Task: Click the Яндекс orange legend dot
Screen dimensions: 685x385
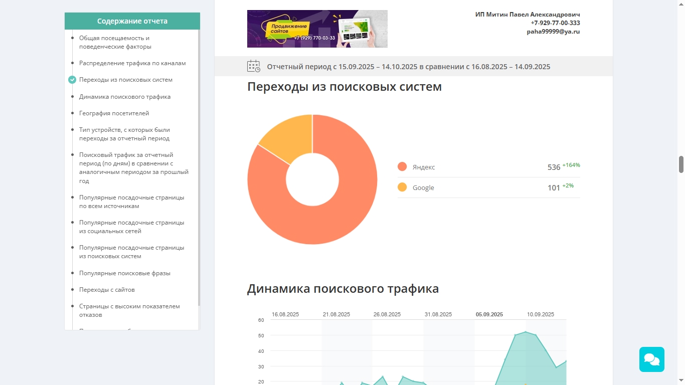Action: (x=402, y=167)
